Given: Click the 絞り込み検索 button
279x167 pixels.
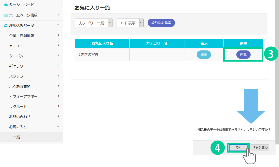Looking at the screenshot, I should [x=161, y=23].
